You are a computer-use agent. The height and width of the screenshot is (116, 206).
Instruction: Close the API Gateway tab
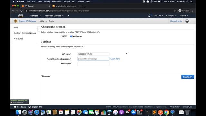click(x=49, y=6)
